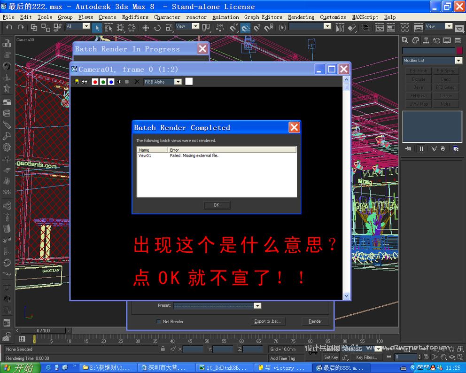The width and height of the screenshot is (466, 373).
Task: Expand the Modifier List dropdown
Action: 458,60
